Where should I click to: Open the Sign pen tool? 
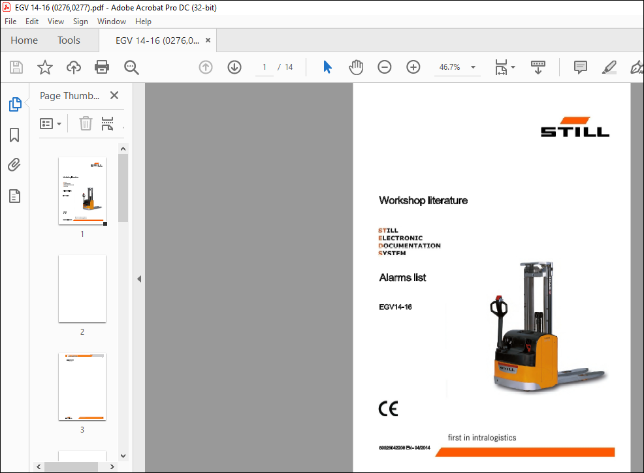637,67
